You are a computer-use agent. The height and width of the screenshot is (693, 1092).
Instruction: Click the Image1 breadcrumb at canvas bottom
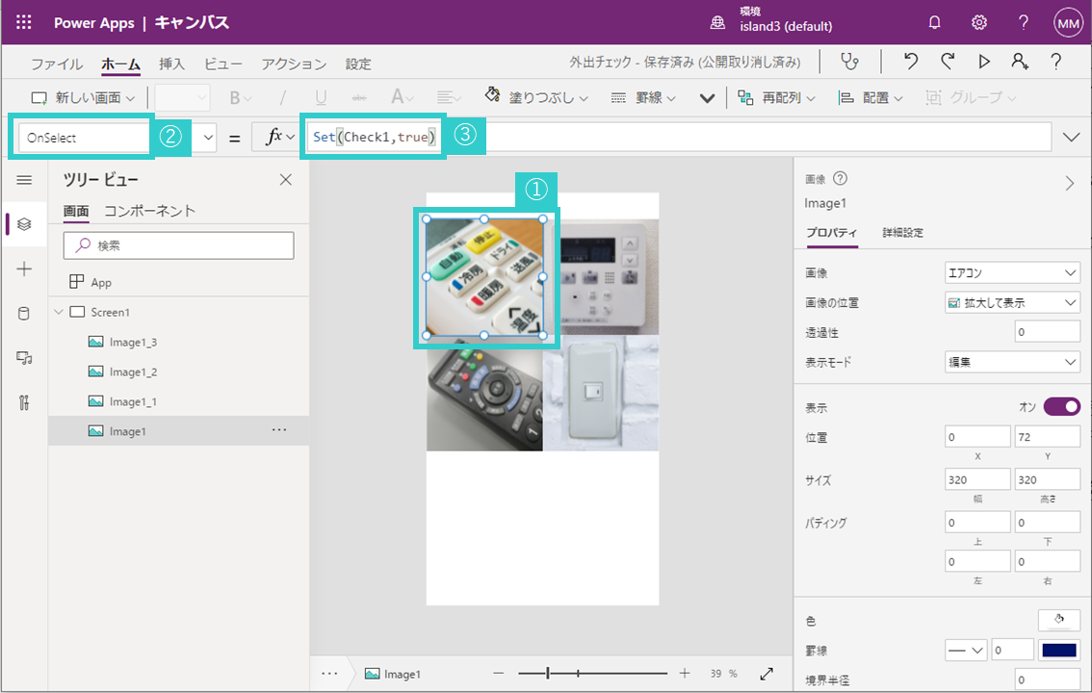393,674
